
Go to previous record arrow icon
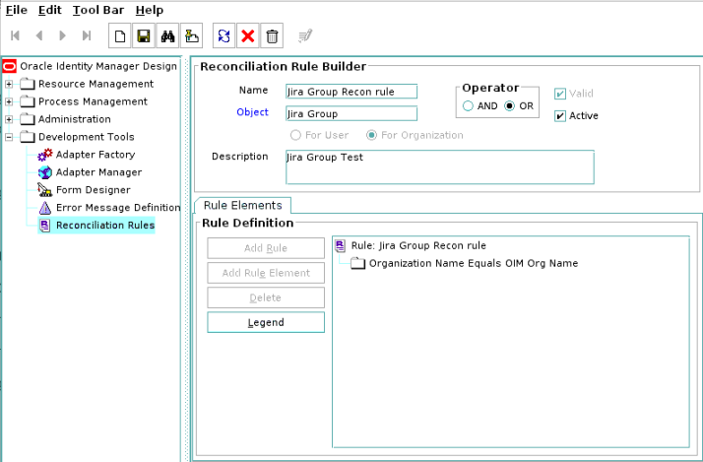pos(39,35)
